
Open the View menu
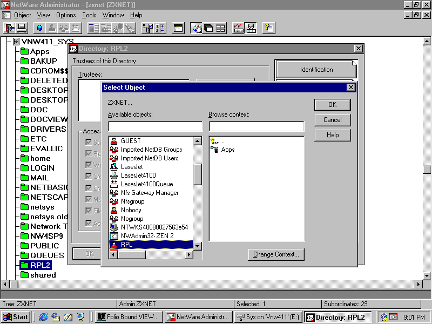44,15
